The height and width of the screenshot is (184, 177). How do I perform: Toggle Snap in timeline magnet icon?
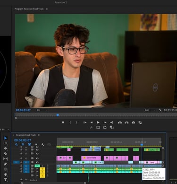tap(23, 144)
